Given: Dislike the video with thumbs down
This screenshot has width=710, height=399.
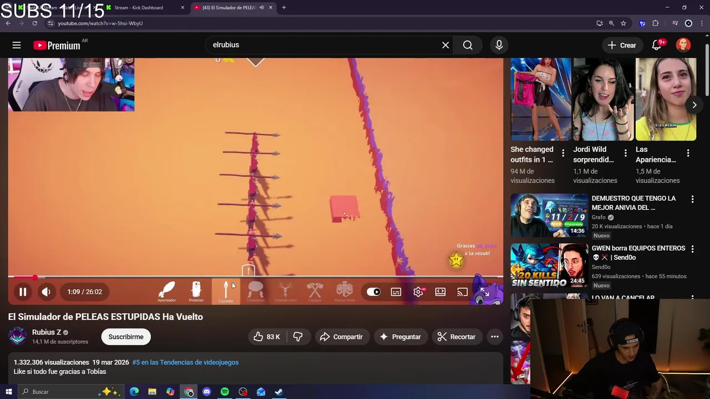Looking at the screenshot, I should coord(298,336).
